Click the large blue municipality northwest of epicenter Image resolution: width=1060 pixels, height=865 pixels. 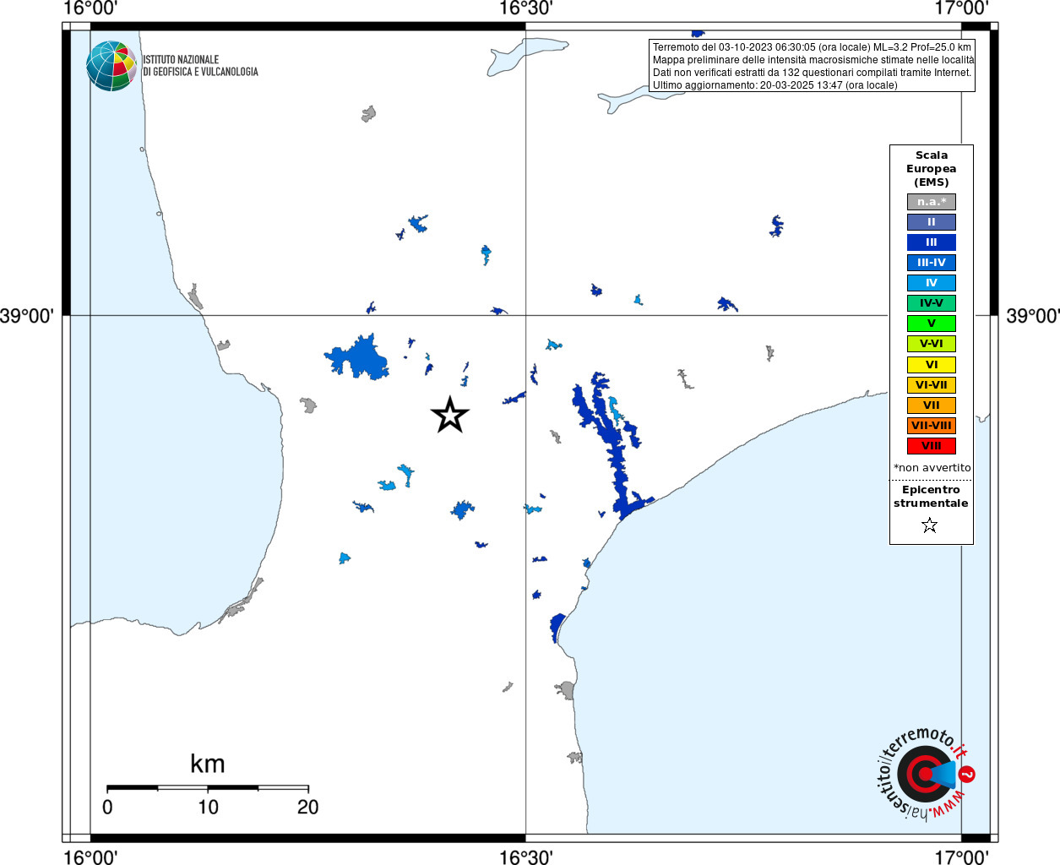361,358
